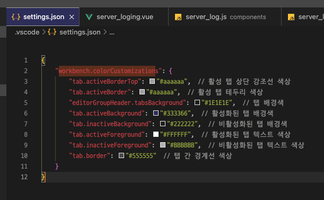This screenshot has height=200, width=324.
Task: Click the .vscode breadcrumb folder
Action: [27, 32]
